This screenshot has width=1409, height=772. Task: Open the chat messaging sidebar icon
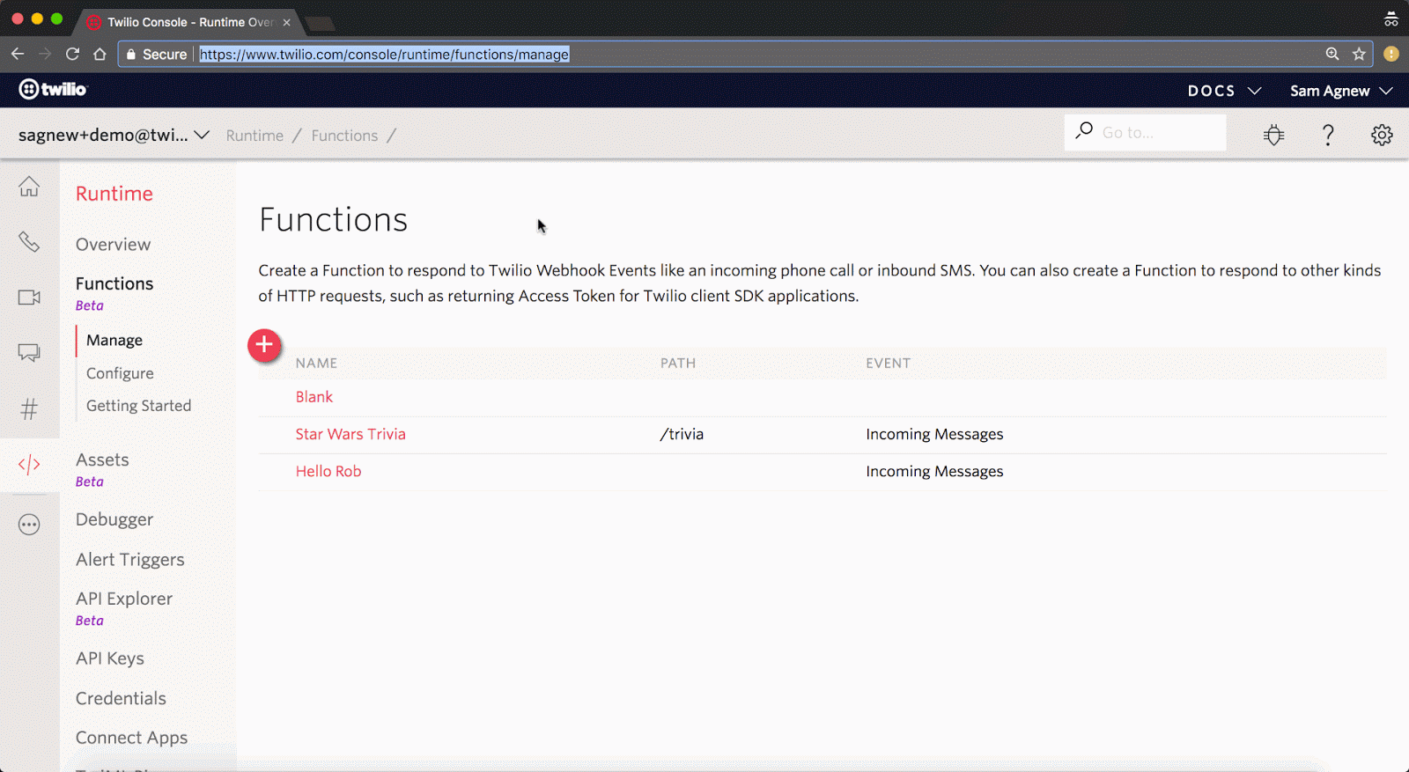click(x=29, y=353)
